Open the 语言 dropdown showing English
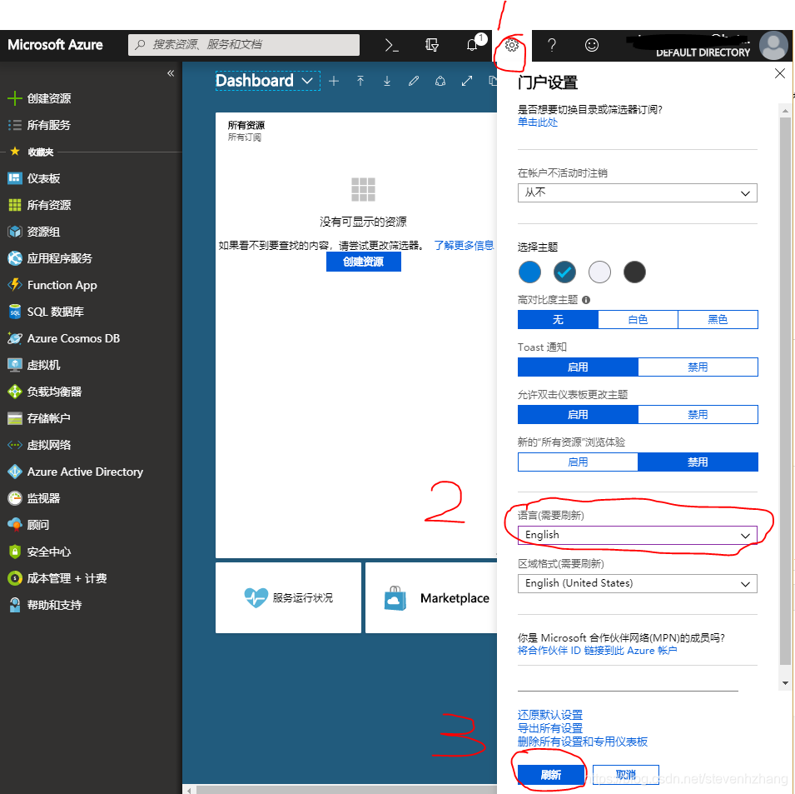This screenshot has height=794, width=795. (638, 535)
